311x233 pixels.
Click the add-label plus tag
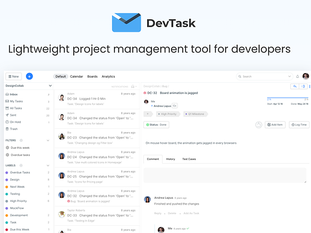pos(148,114)
